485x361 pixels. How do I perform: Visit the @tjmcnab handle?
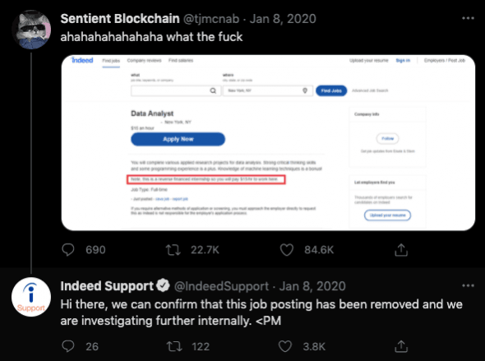click(x=211, y=19)
